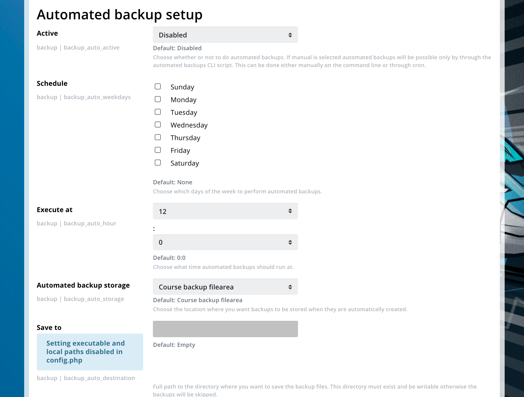This screenshot has width=524, height=397.
Task: Click description about backup storage location
Action: [x=280, y=309]
